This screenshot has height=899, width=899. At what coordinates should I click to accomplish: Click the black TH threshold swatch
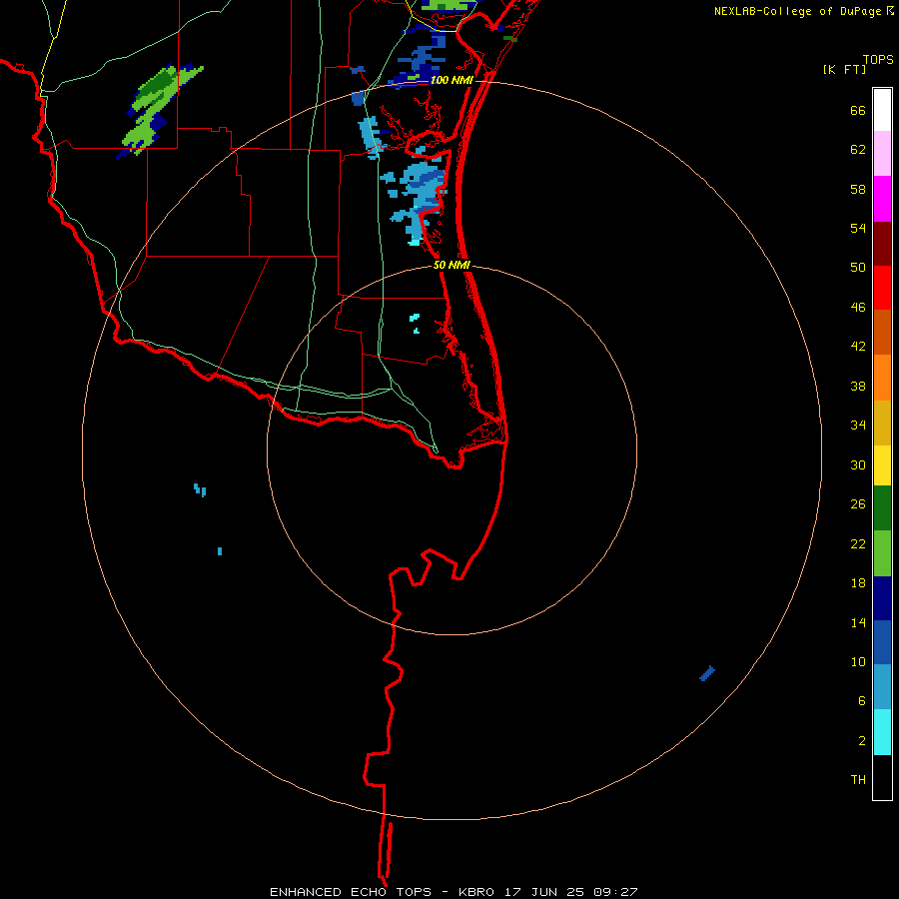(x=882, y=777)
